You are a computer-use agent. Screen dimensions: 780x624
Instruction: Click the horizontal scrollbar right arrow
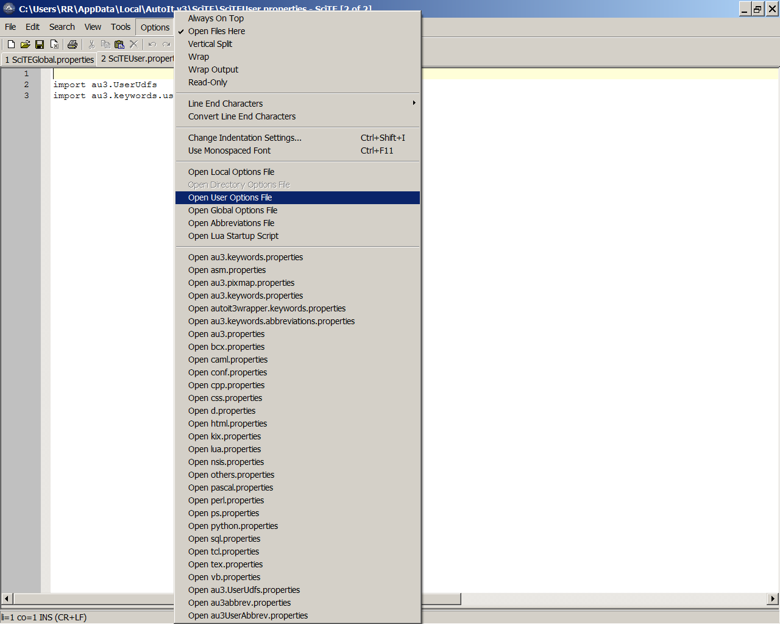pyautogui.click(x=773, y=598)
